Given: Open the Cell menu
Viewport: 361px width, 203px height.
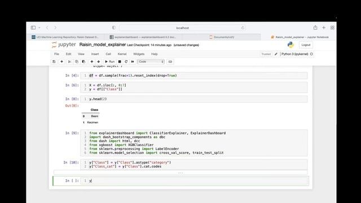Looking at the screenshot, I should click(108, 54).
